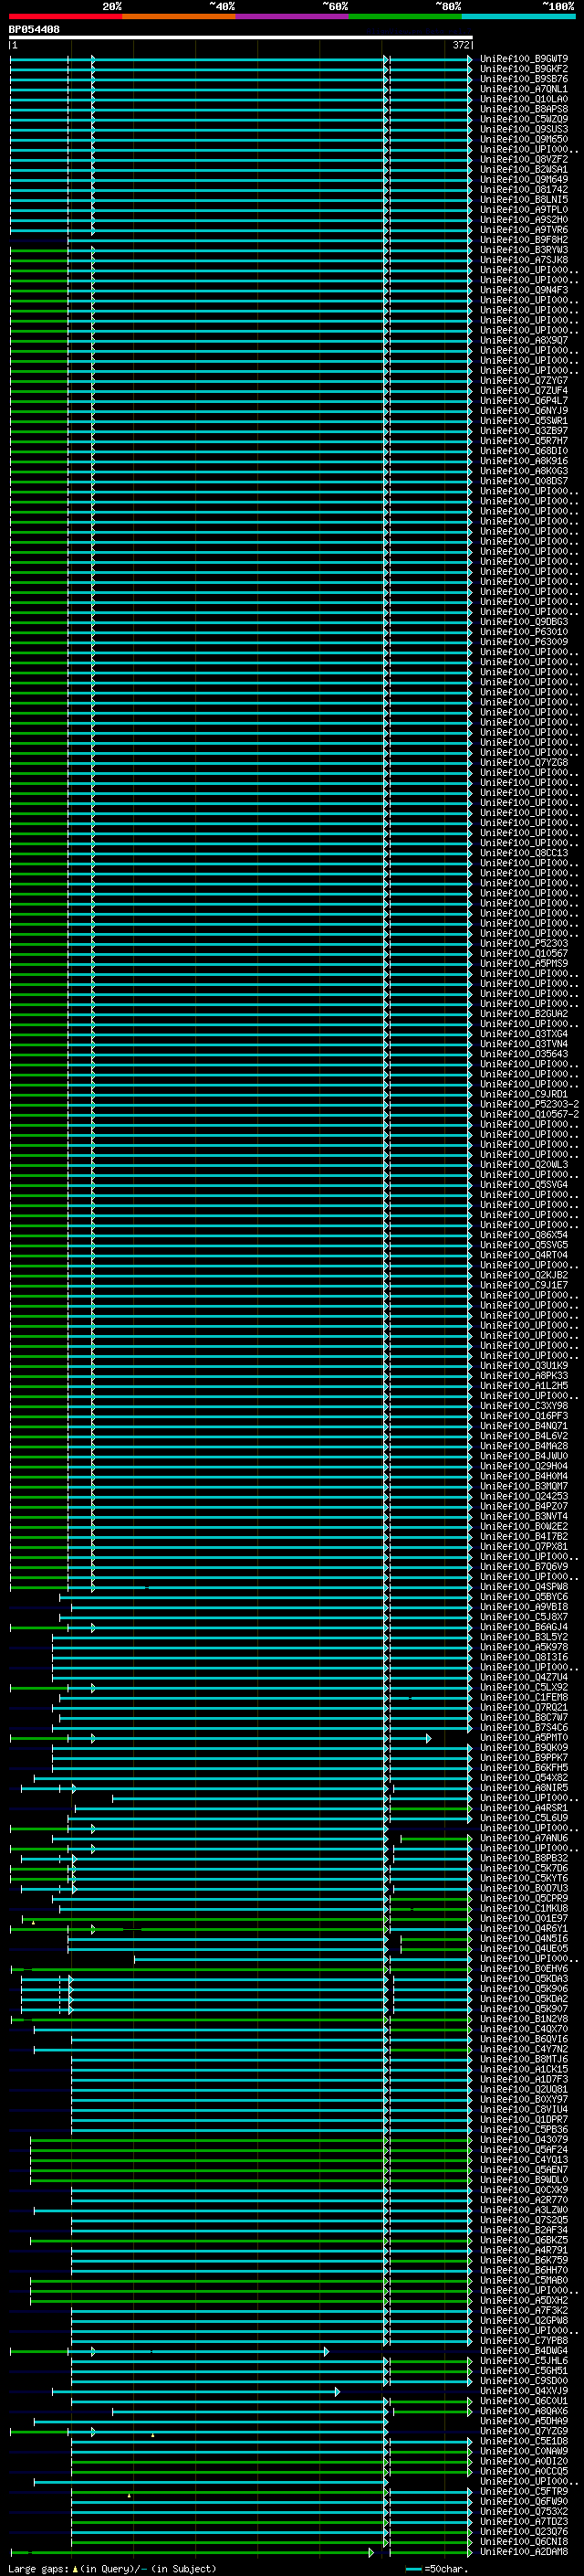Open hit UniRef100_B9GWT9
Viewport: 584px width, 2576px height.
(524, 59)
